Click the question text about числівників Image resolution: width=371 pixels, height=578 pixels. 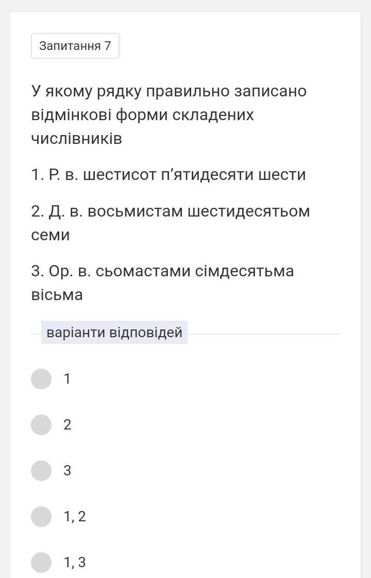[x=168, y=114]
